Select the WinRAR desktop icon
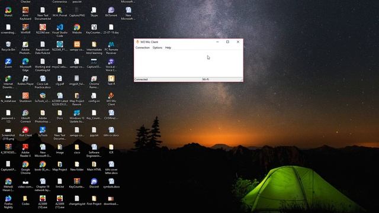This screenshot has width=379, height=213. point(25,29)
